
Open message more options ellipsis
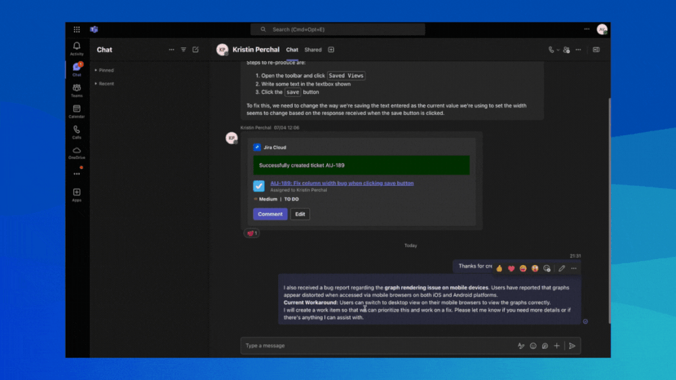tap(574, 268)
